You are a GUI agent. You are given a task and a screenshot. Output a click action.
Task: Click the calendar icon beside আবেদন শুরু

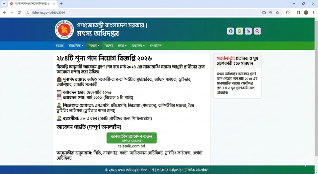(x=59, y=92)
